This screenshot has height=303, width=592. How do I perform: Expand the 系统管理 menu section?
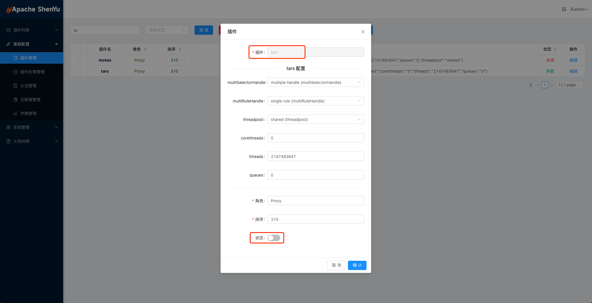32,127
